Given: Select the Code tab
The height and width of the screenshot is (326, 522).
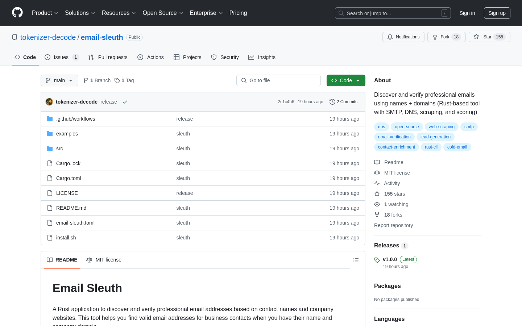Looking at the screenshot, I should coord(25,57).
